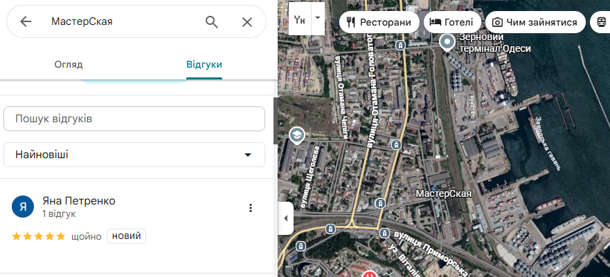Click the вулиця Отамана Чепіги street label

[x=341, y=97]
